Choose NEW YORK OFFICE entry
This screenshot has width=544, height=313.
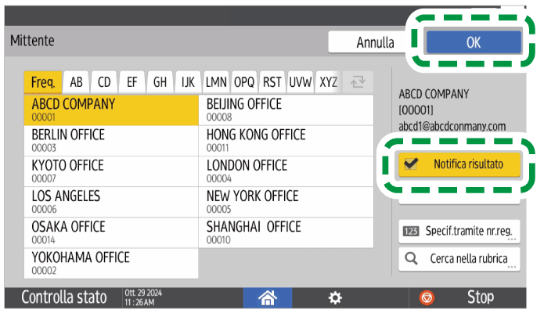tap(286, 203)
